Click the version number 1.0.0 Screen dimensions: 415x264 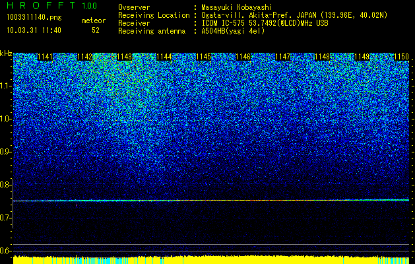[x=89, y=5]
